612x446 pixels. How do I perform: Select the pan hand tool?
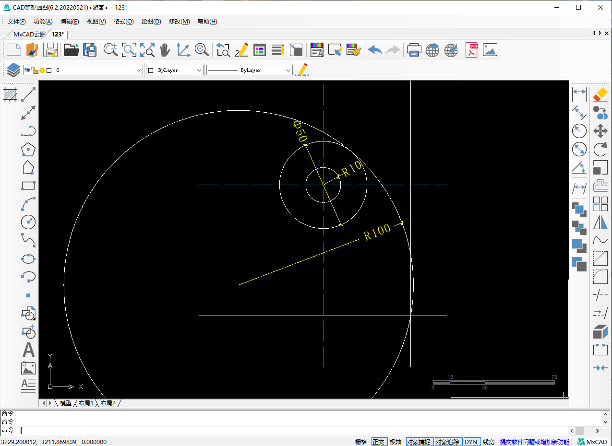[165, 50]
